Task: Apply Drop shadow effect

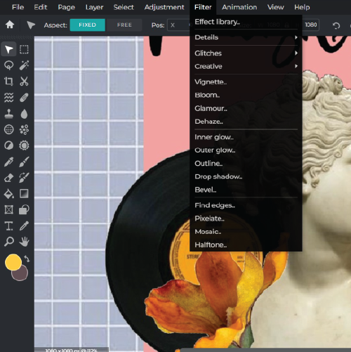Action: 246,176
